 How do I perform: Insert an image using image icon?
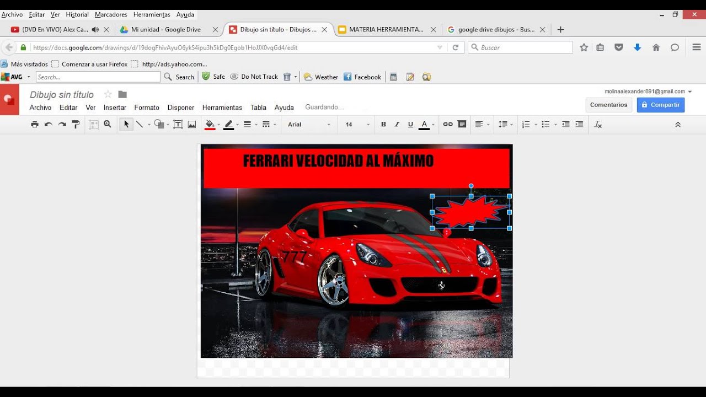click(x=192, y=125)
